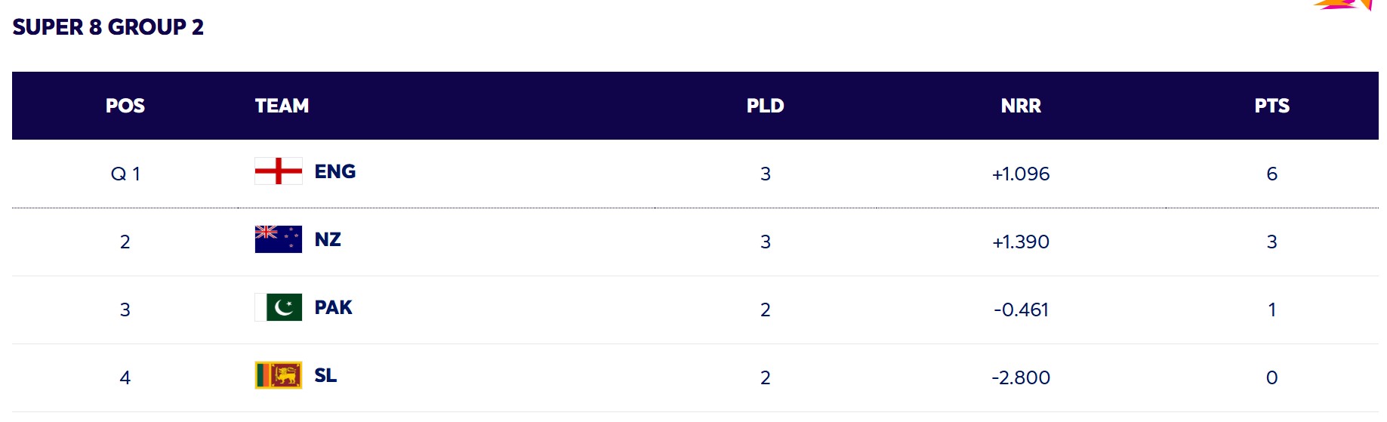
Task: Sort by the POS column header
Action: tap(125, 106)
